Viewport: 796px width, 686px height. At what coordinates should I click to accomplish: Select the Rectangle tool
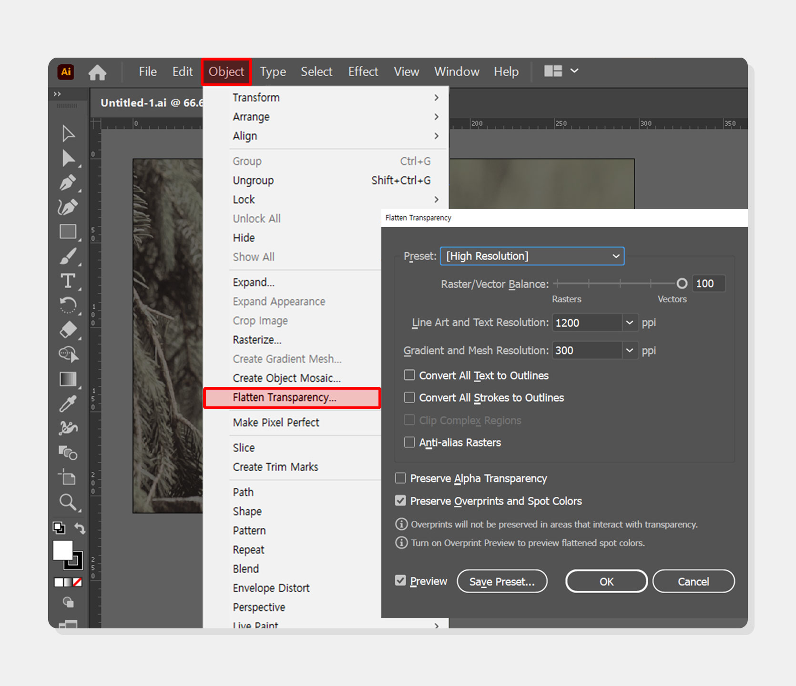pyautogui.click(x=68, y=232)
